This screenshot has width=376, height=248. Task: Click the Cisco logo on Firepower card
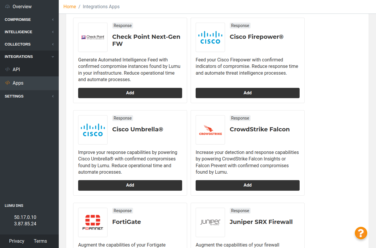[x=210, y=37]
